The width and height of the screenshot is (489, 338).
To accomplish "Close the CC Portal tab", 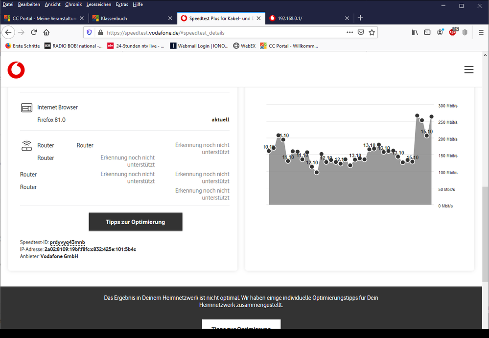I will (82, 19).
